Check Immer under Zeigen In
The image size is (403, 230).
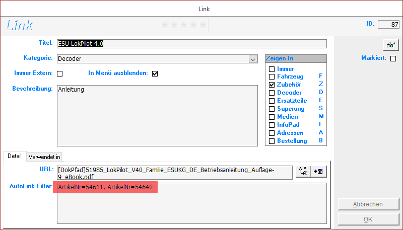pos(272,69)
